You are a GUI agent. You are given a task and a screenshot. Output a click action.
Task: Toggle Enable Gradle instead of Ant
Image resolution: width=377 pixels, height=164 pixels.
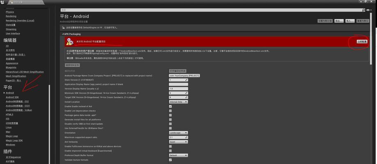pos(170,106)
